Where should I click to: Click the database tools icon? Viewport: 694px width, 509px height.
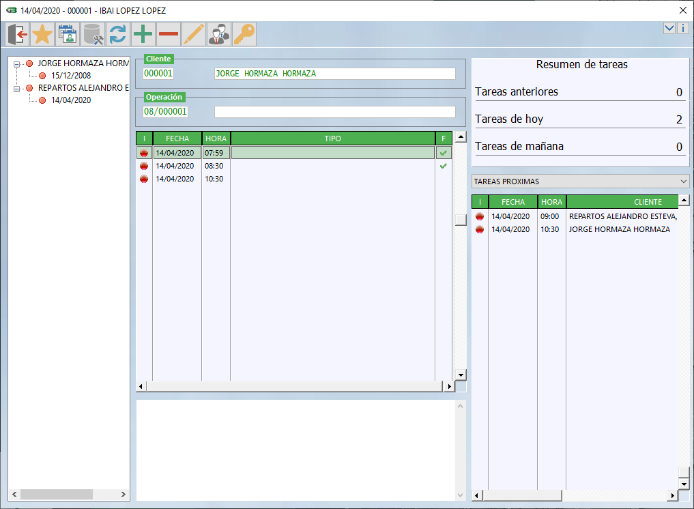click(93, 34)
